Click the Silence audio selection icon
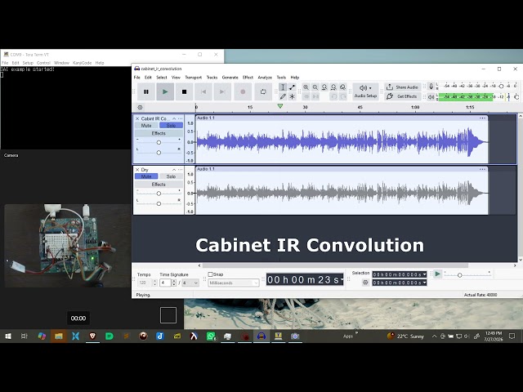 [315, 96]
